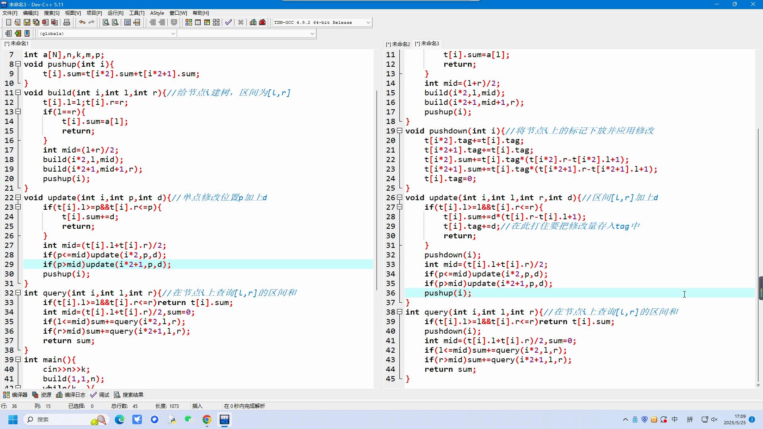
Task: Run syntax check with the checkmark icon
Action: tap(229, 23)
